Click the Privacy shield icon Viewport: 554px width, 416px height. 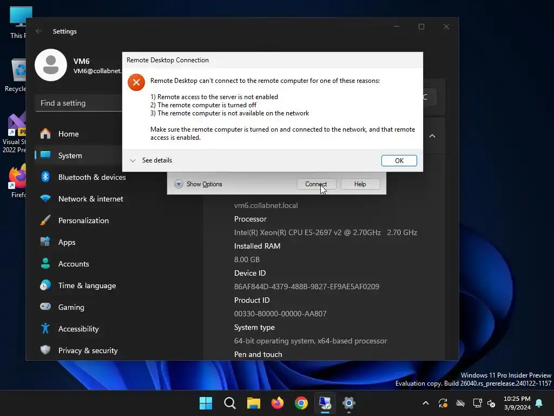point(45,350)
